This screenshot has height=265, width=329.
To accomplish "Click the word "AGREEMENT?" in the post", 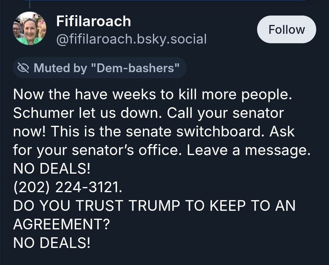I will pyautogui.click(x=62, y=224).
